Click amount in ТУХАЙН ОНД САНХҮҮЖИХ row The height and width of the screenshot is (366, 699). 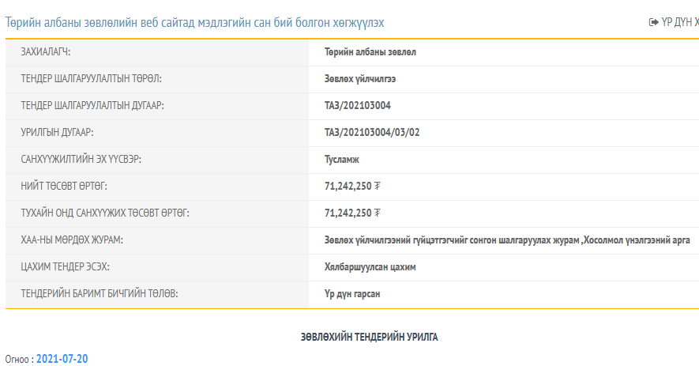pyautogui.click(x=352, y=213)
